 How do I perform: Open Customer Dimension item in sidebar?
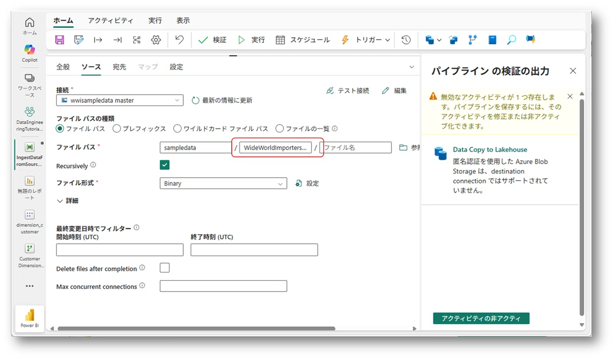click(x=30, y=256)
